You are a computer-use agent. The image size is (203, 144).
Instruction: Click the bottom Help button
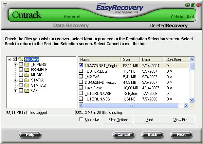(30, 135)
